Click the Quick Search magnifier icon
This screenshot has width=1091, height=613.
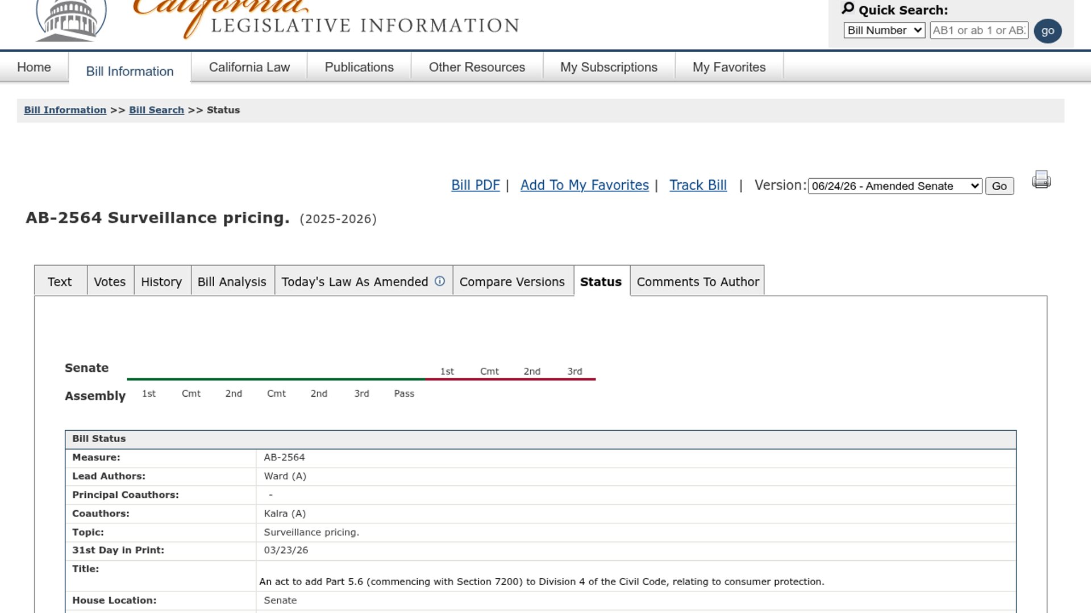(x=848, y=9)
